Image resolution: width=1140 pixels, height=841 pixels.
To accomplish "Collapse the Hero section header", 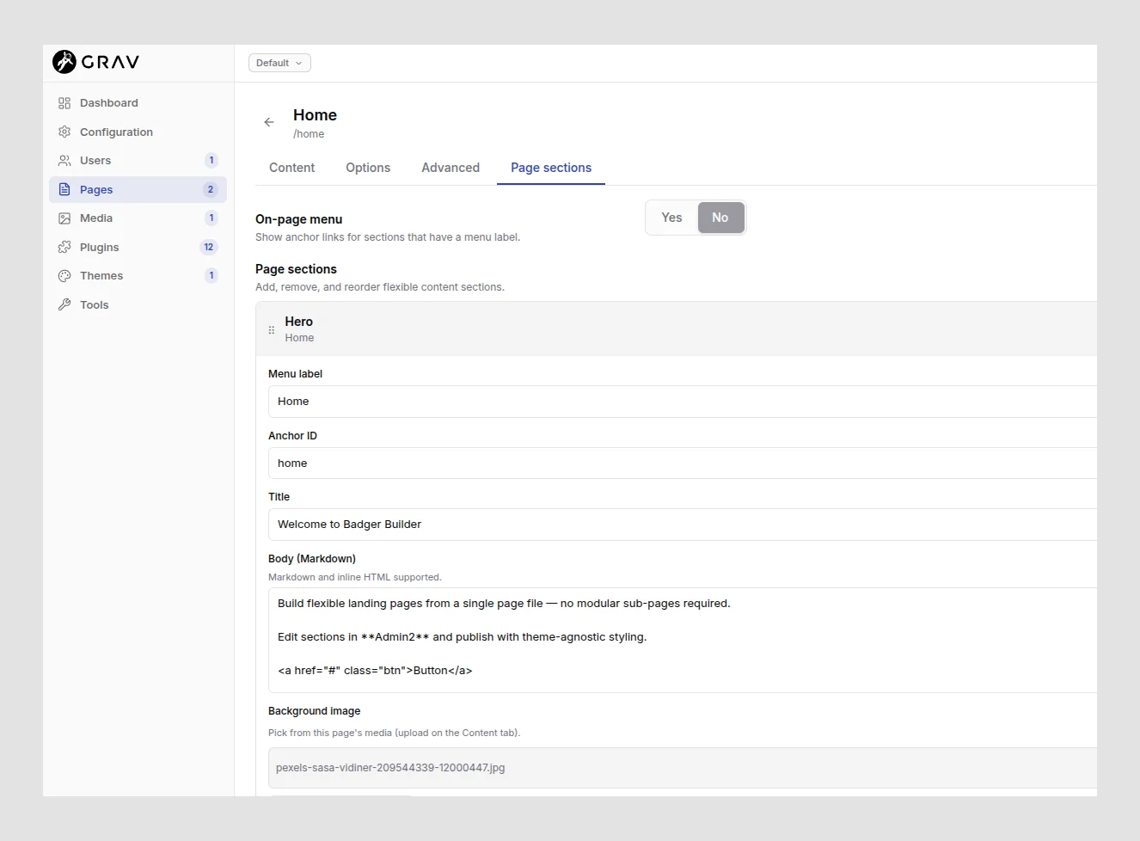I will tap(677, 328).
